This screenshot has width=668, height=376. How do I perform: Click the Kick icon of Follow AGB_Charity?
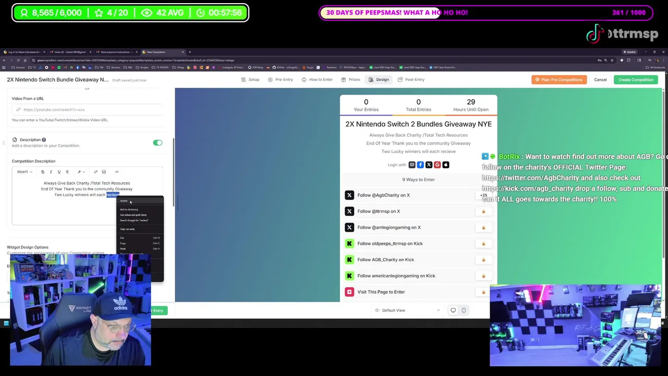pos(349,260)
